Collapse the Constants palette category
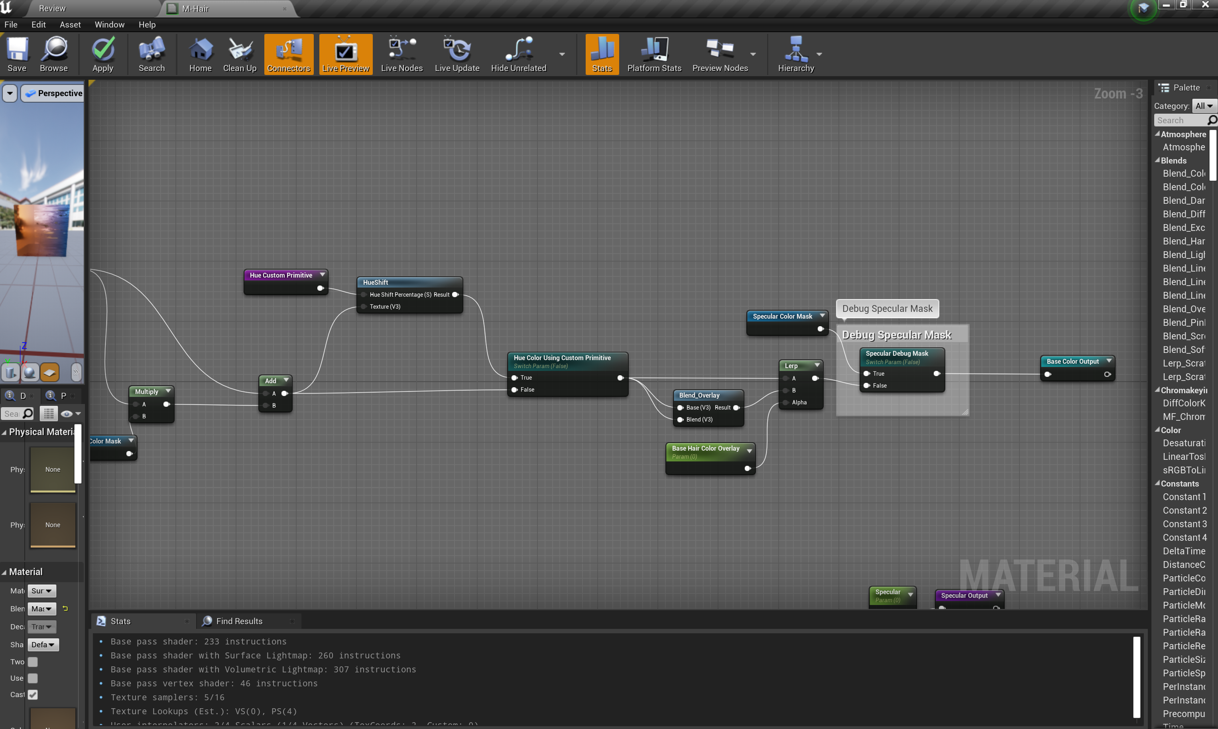The height and width of the screenshot is (729, 1218). [1157, 483]
